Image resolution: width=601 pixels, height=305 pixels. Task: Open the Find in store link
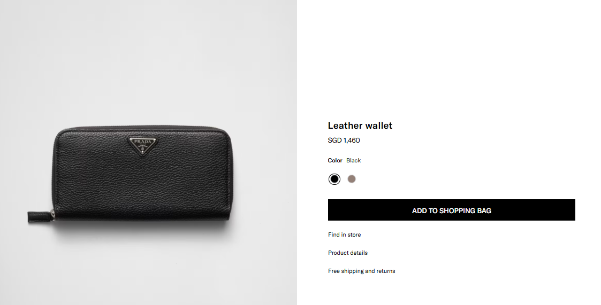[344, 234]
